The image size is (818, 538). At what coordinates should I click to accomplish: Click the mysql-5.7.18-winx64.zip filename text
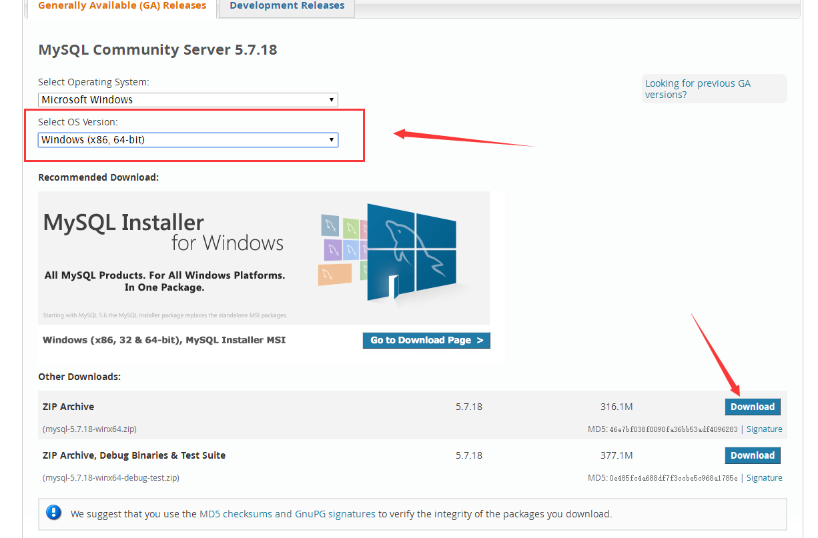click(89, 429)
